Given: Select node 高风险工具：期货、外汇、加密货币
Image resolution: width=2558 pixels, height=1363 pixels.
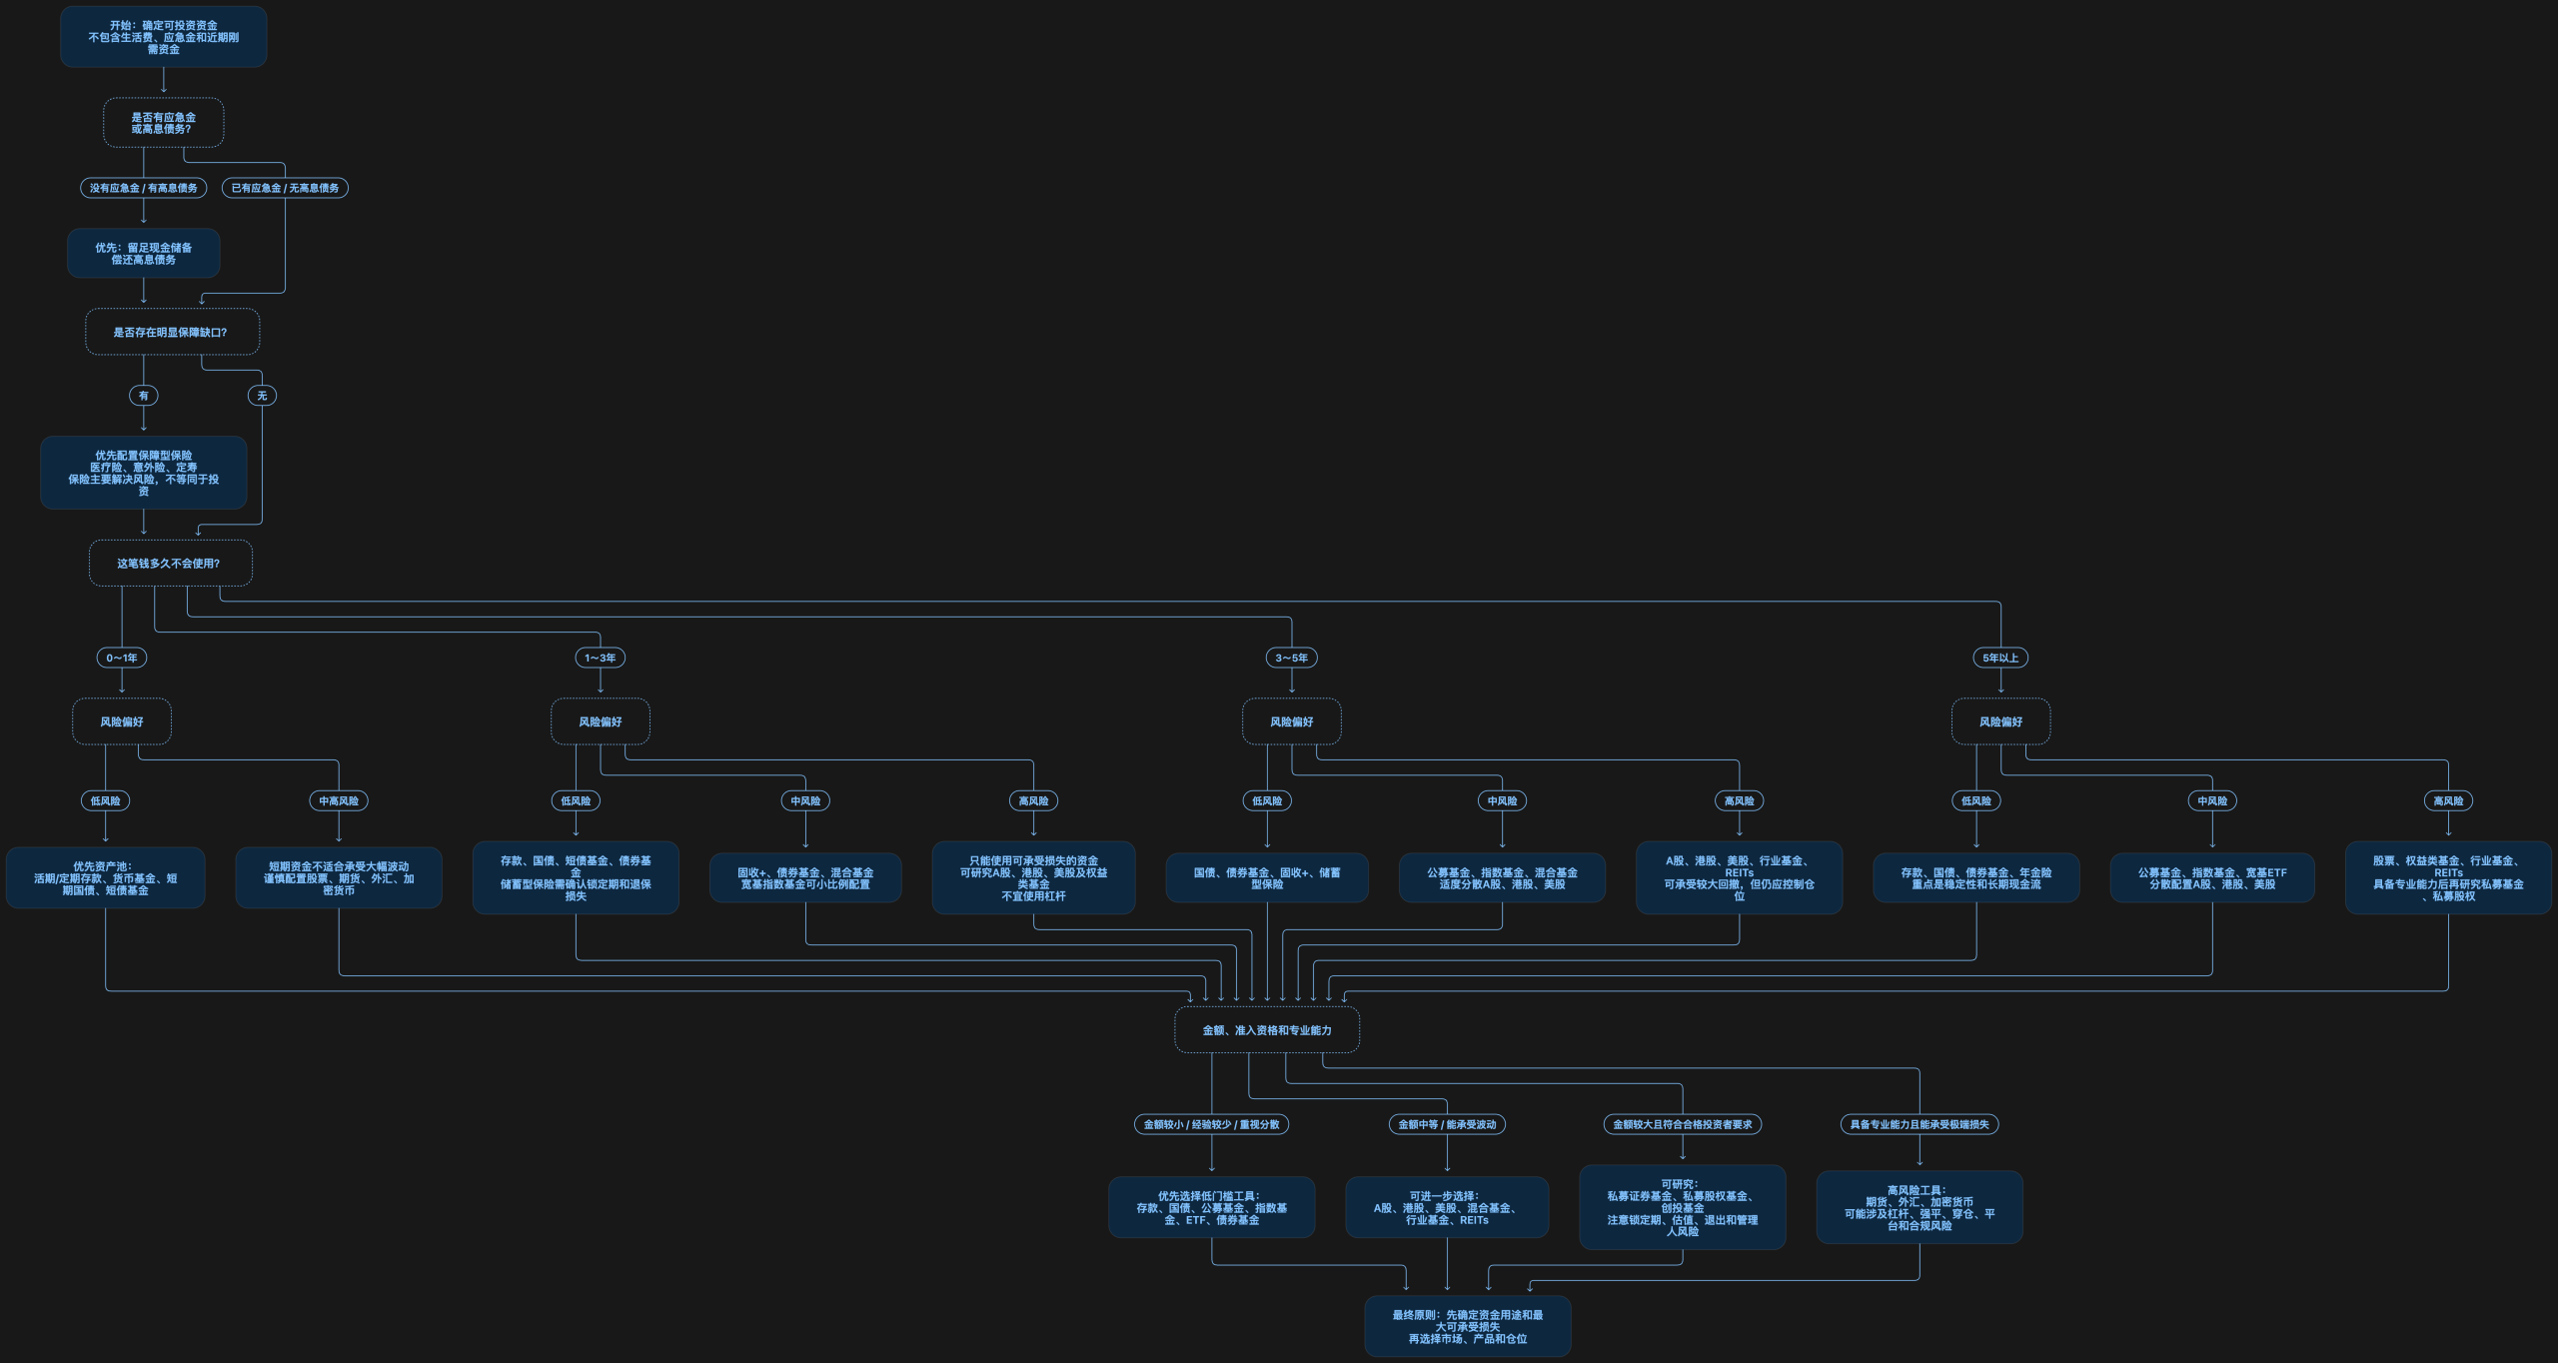Looking at the screenshot, I should click(1919, 1207).
